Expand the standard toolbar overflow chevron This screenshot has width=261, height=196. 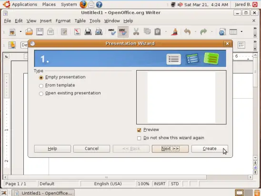[x=255, y=28]
